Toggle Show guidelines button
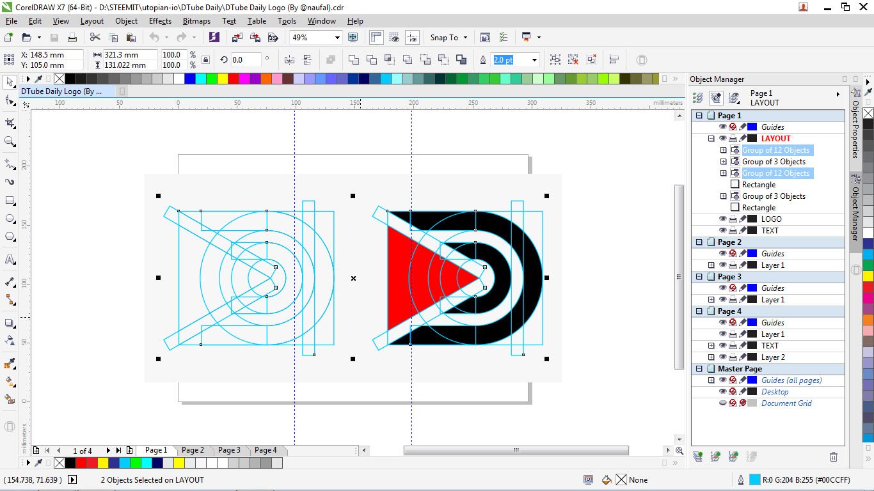This screenshot has width=874, height=491. click(412, 38)
